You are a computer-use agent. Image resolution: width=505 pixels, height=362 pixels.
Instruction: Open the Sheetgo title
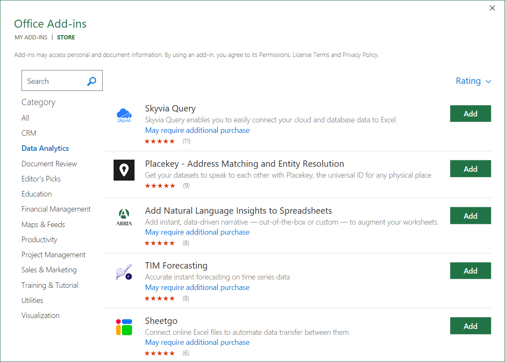pos(161,321)
